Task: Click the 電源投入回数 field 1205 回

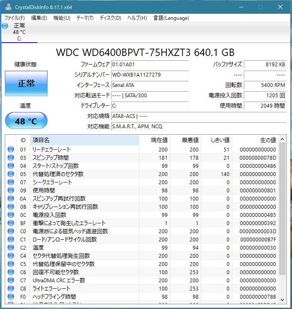Action: point(265,96)
